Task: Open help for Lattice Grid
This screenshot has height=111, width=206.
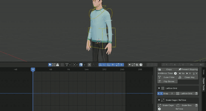Action: (196, 93)
